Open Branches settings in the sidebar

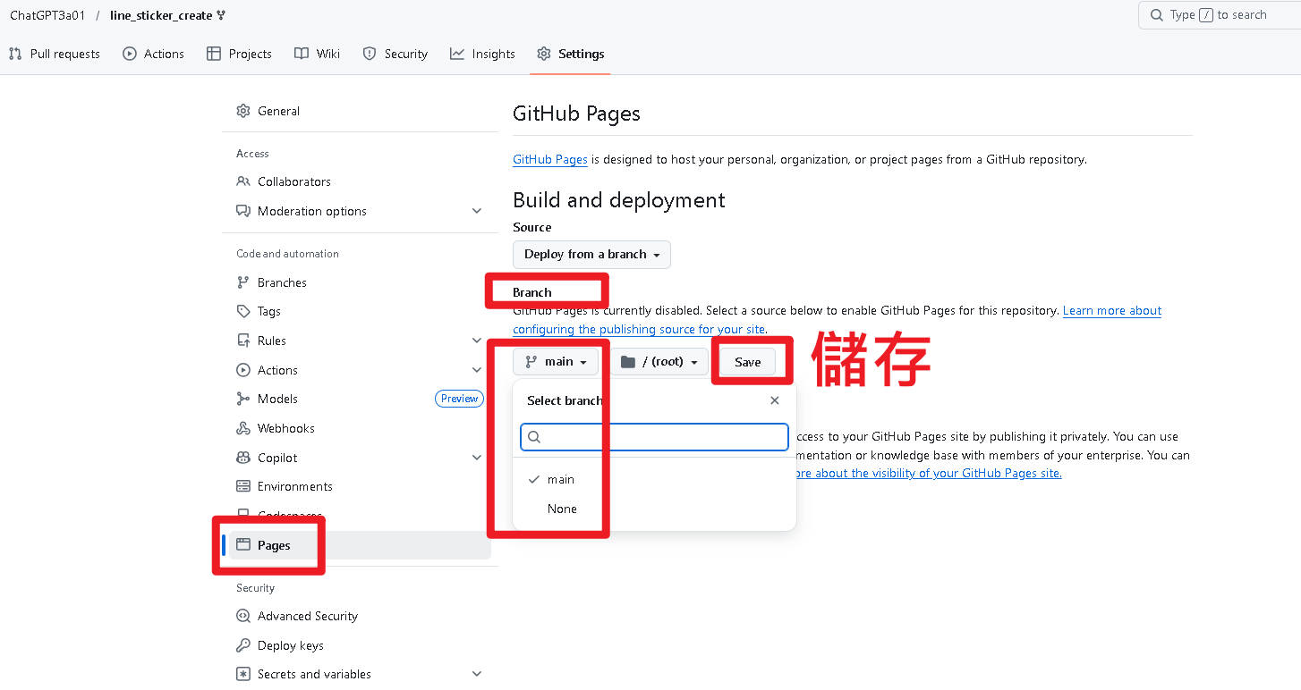(x=281, y=282)
